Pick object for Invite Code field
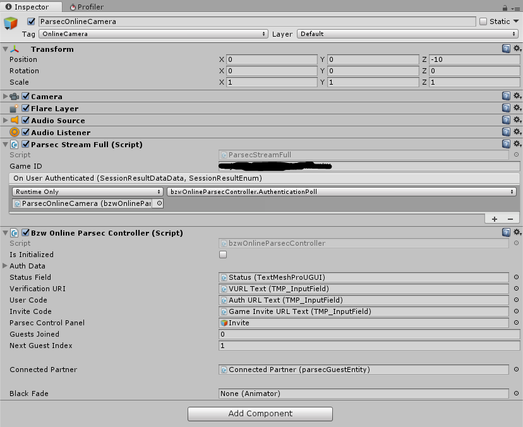This screenshot has height=427, width=523. tap(516, 311)
